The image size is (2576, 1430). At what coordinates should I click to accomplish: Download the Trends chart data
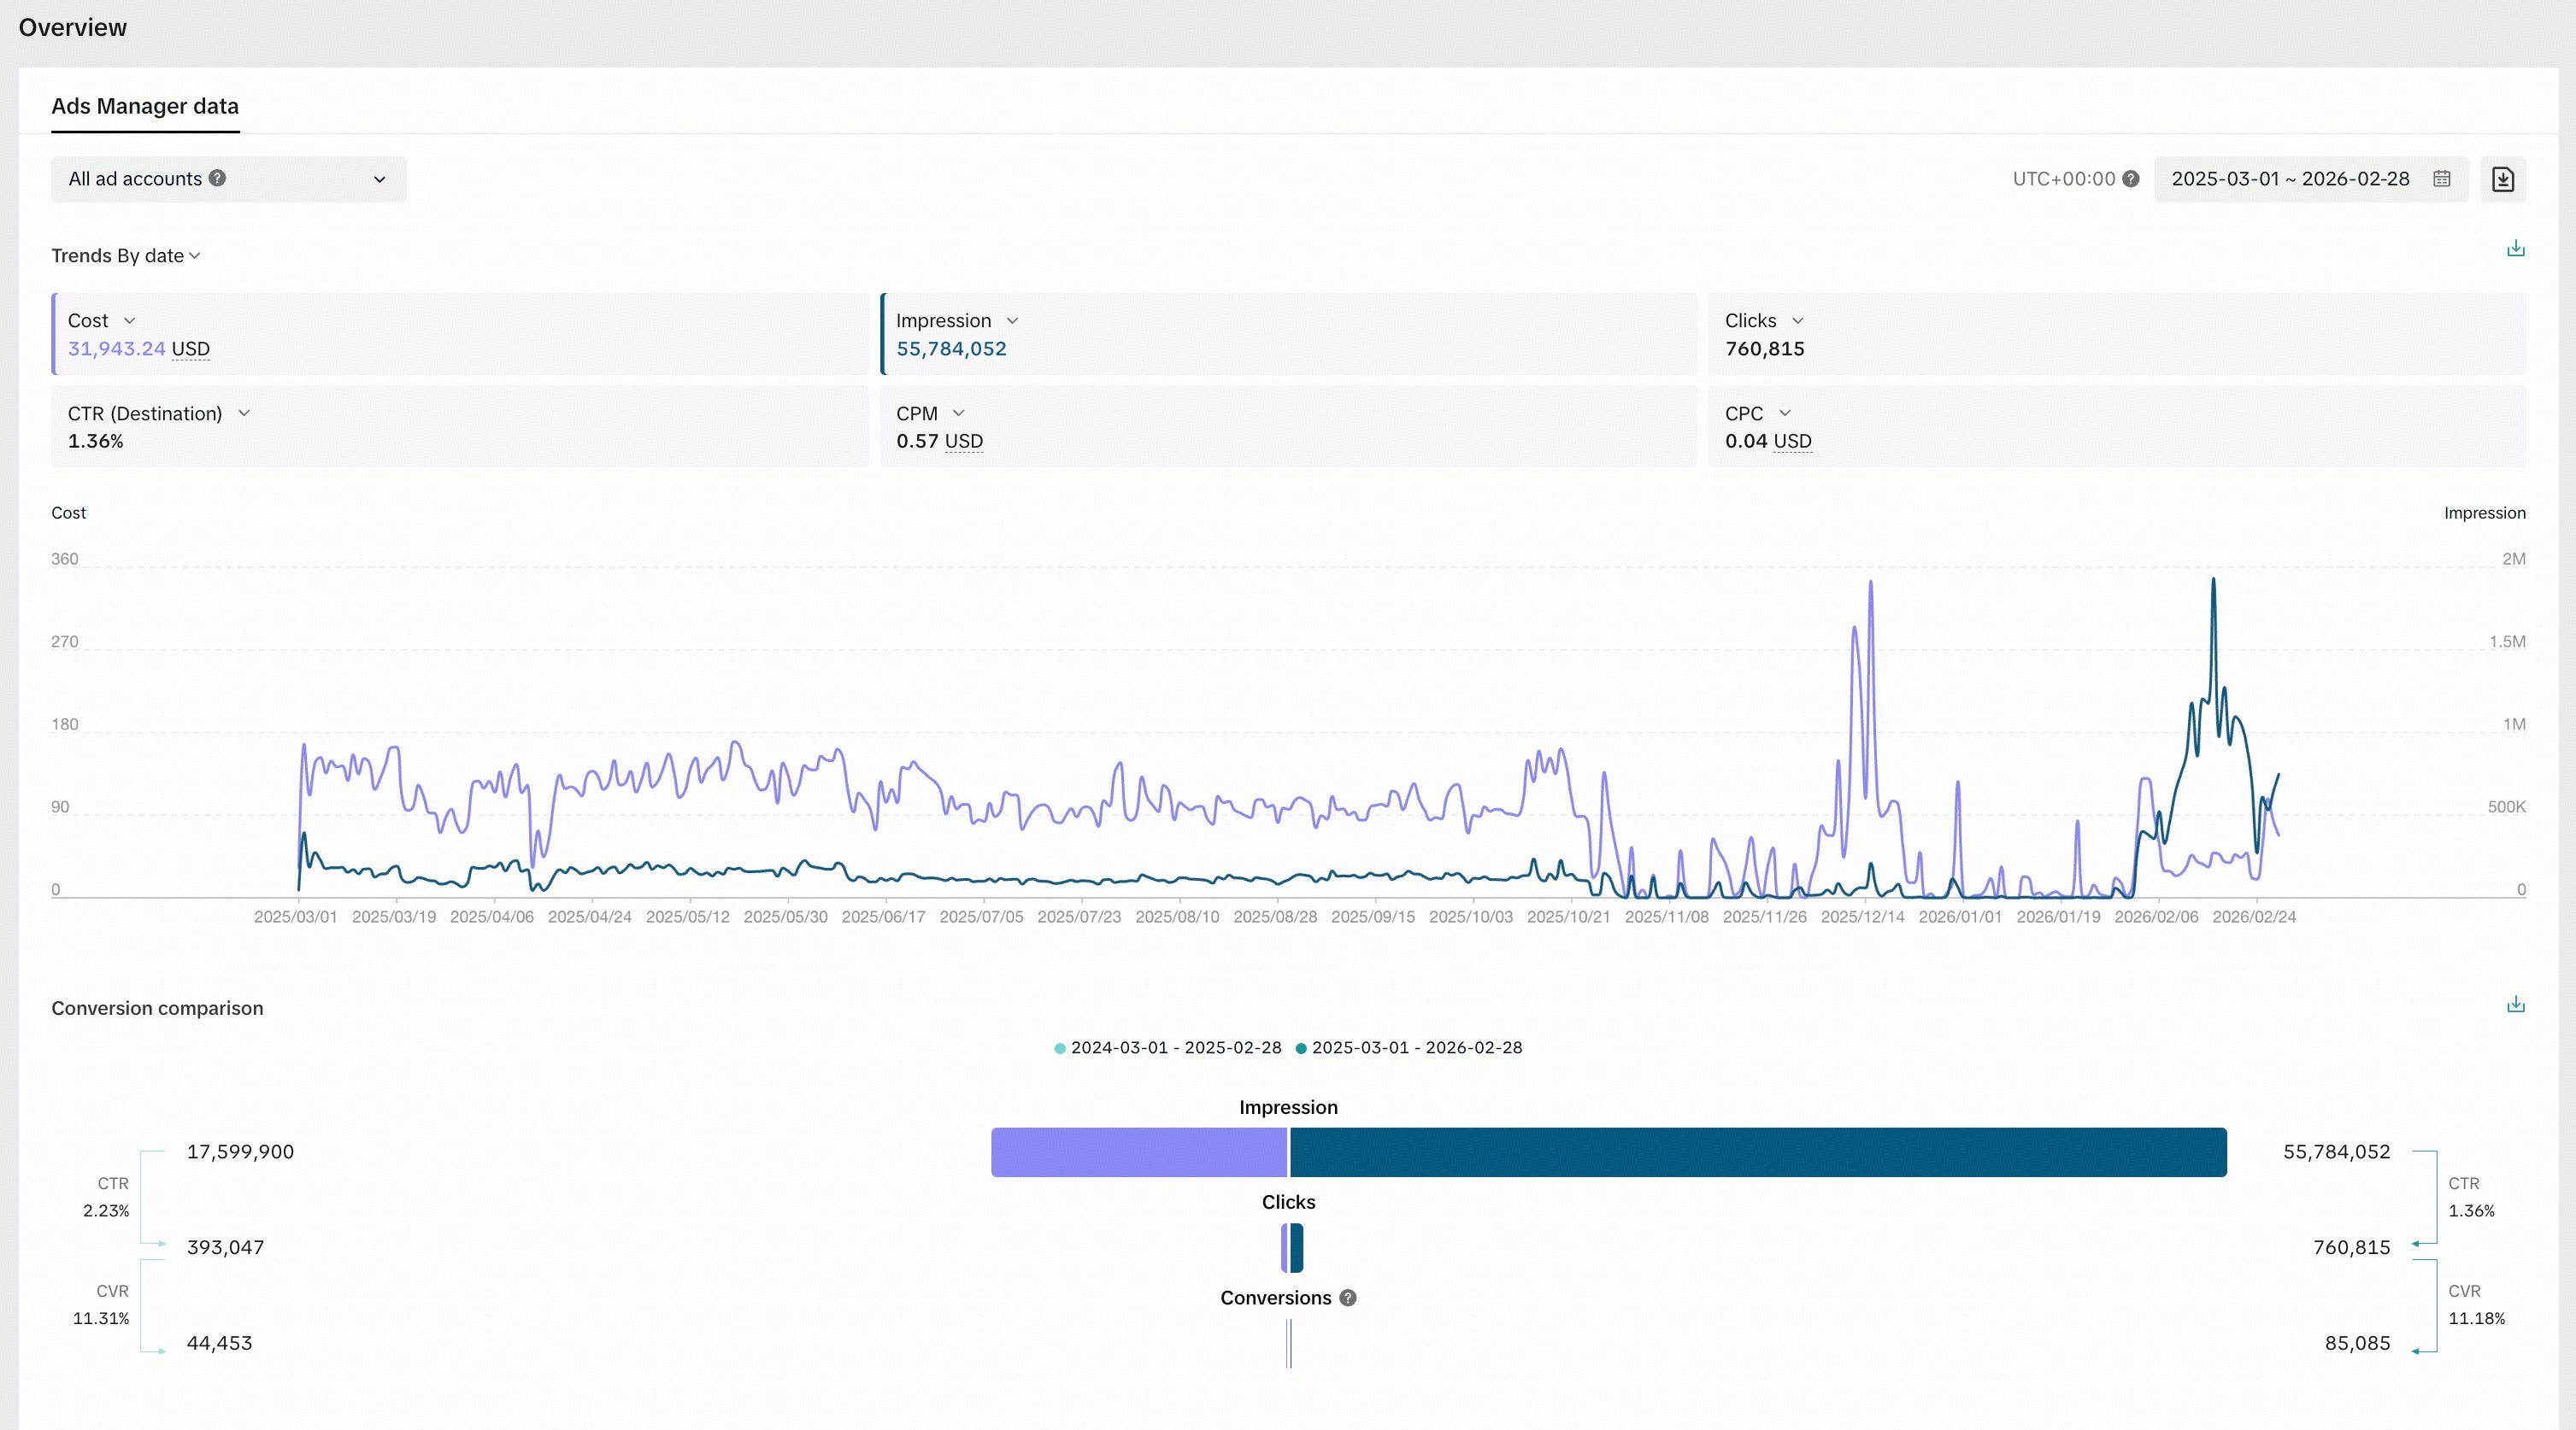click(x=2515, y=249)
